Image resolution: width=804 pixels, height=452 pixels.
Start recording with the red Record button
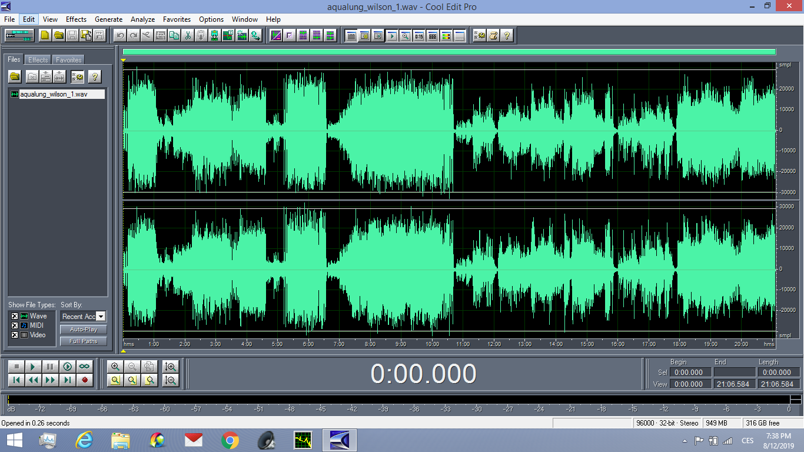[x=85, y=380]
